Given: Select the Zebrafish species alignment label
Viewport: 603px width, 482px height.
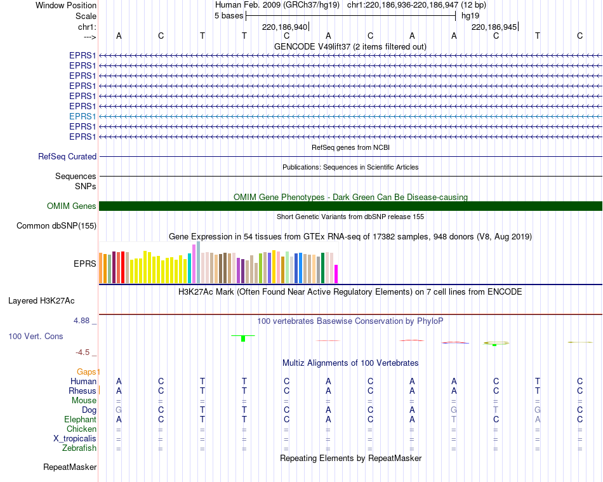Looking at the screenshot, I should [79, 448].
